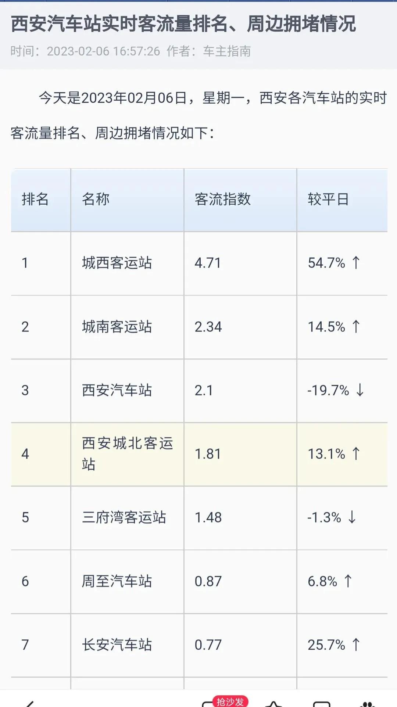Tap the 2.34 index value for 城南客运站
The image size is (397, 707).
point(208,327)
